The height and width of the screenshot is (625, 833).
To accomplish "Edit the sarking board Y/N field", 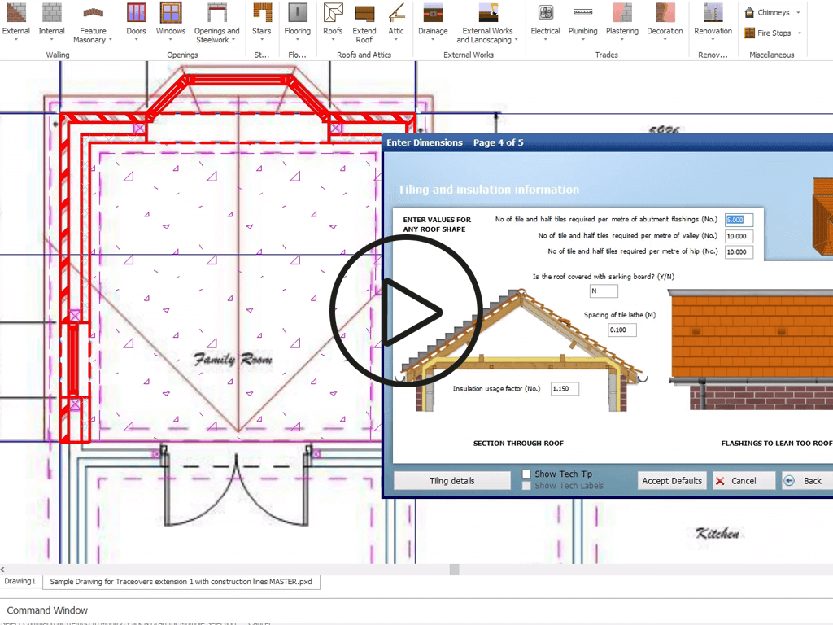I will point(604,291).
